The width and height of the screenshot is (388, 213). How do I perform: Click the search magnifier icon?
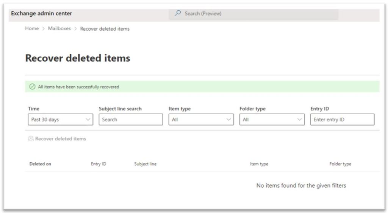coord(178,13)
